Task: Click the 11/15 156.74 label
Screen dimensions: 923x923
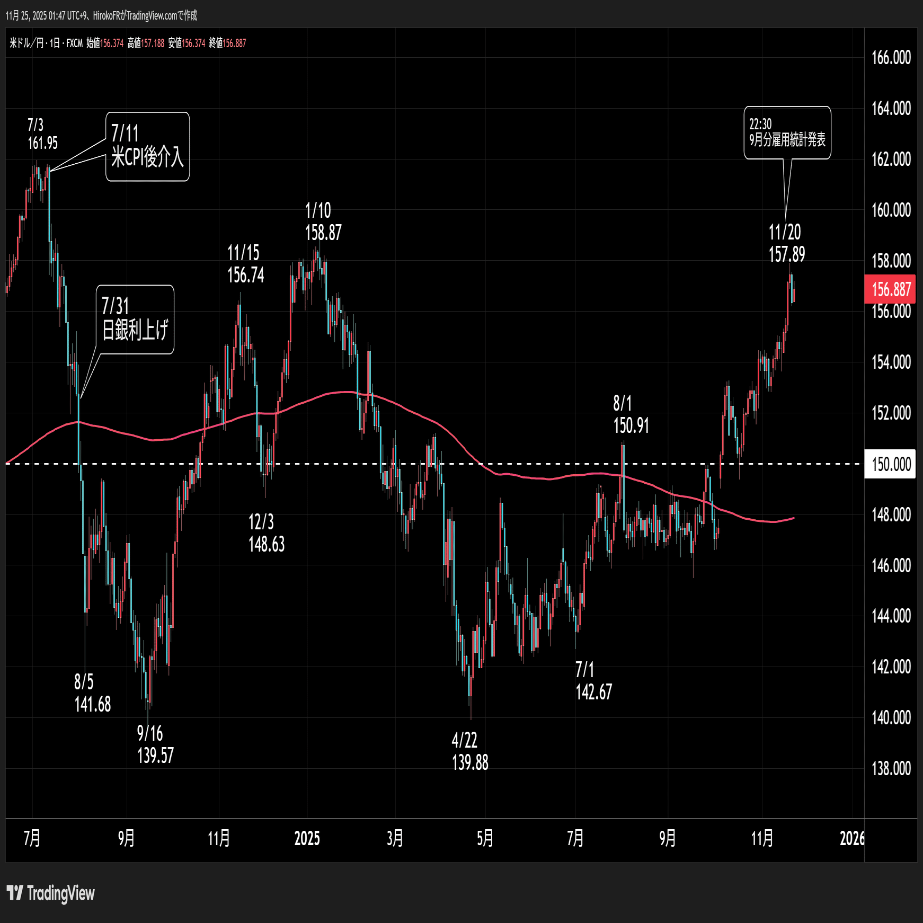Action: [x=245, y=264]
